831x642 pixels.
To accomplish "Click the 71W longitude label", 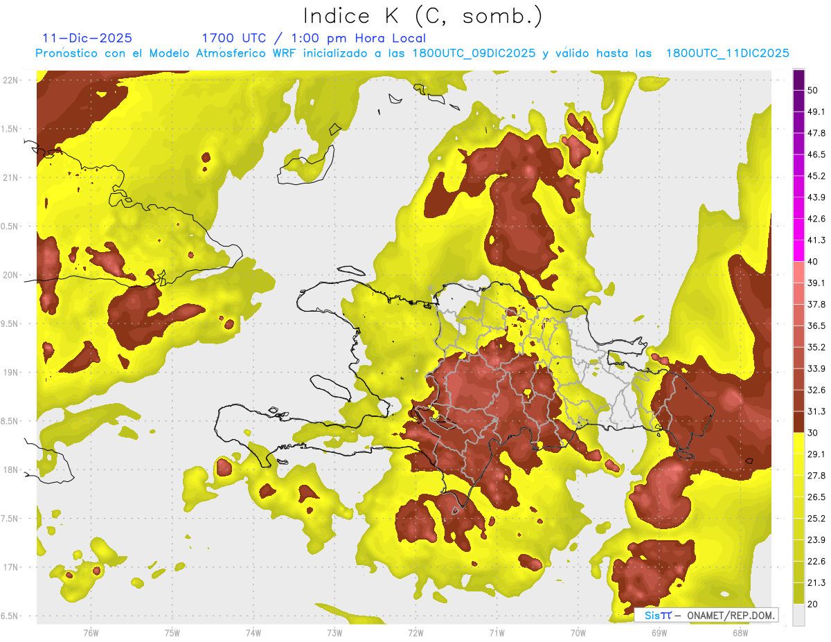I will point(497,632).
